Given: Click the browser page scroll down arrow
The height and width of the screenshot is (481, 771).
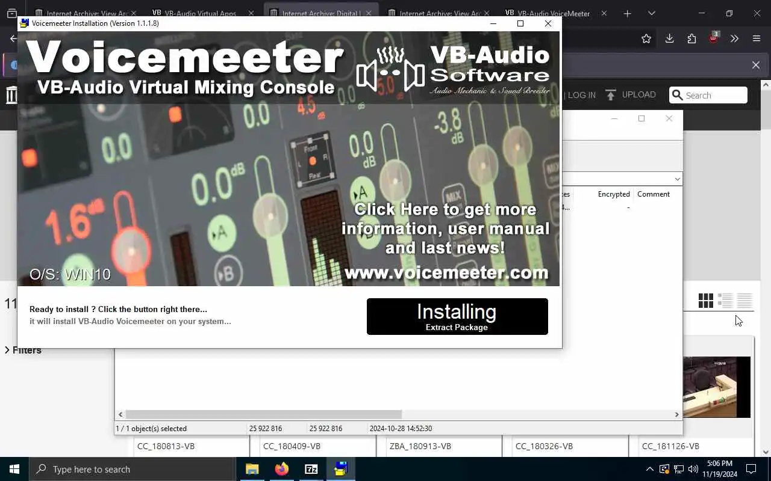Looking at the screenshot, I should [766, 452].
